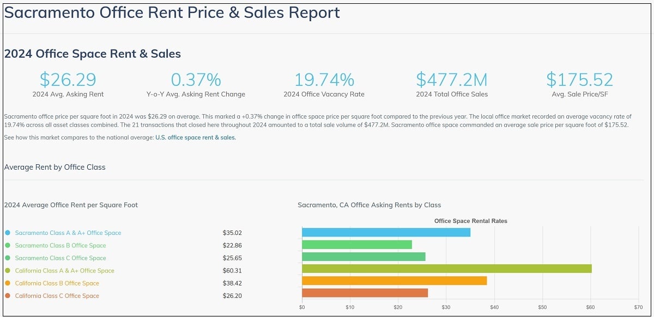Click the olive dot beside California Class A
Image resolution: width=654 pixels, height=317 pixels.
point(8,271)
